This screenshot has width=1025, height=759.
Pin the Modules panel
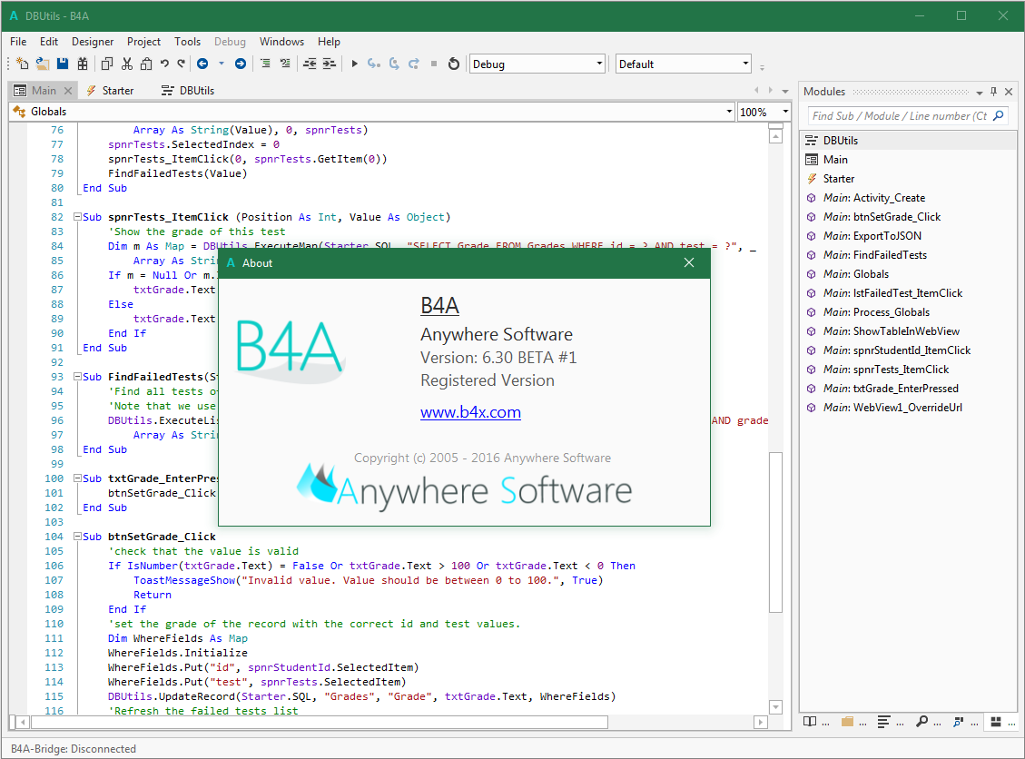[993, 92]
